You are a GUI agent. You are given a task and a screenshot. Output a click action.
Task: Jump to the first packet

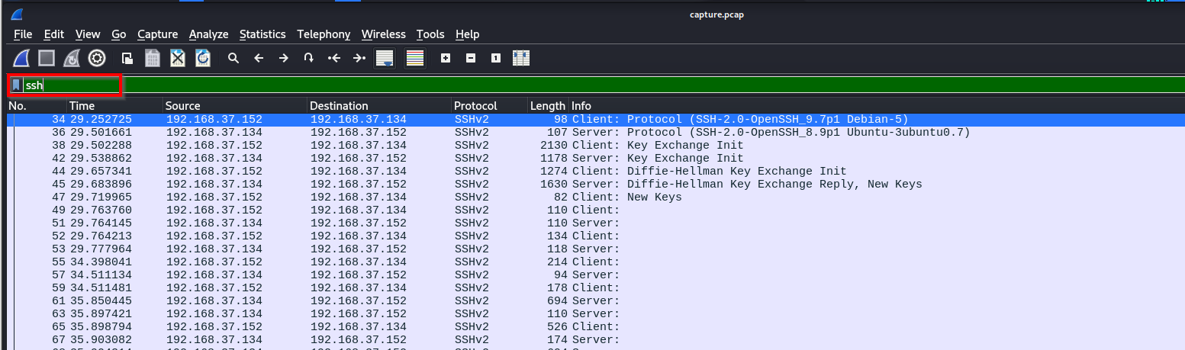tap(333, 58)
